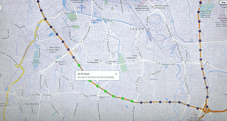227x121 pixels.
Task: Select the green track point below the popup tip
Action: tap(97, 86)
